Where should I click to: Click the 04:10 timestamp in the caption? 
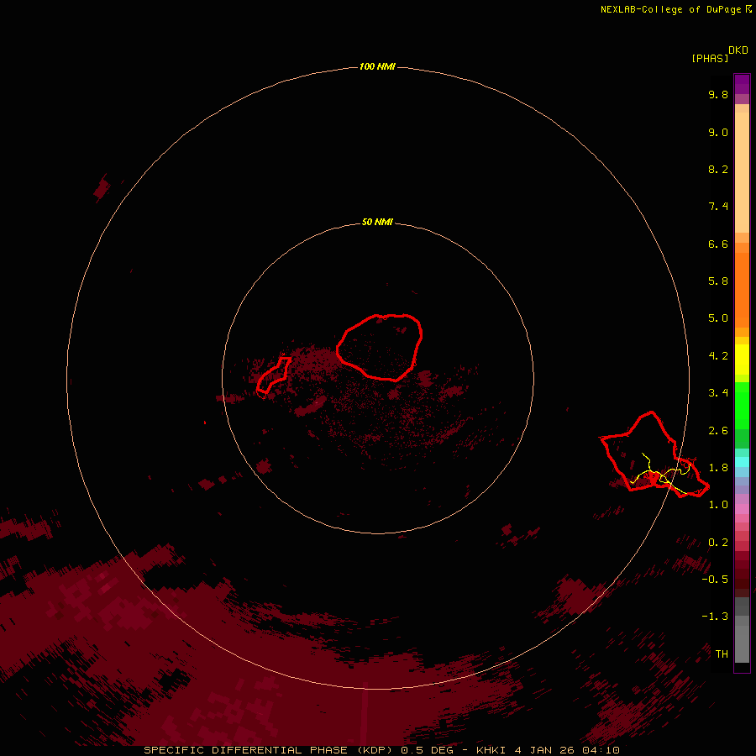click(601, 750)
